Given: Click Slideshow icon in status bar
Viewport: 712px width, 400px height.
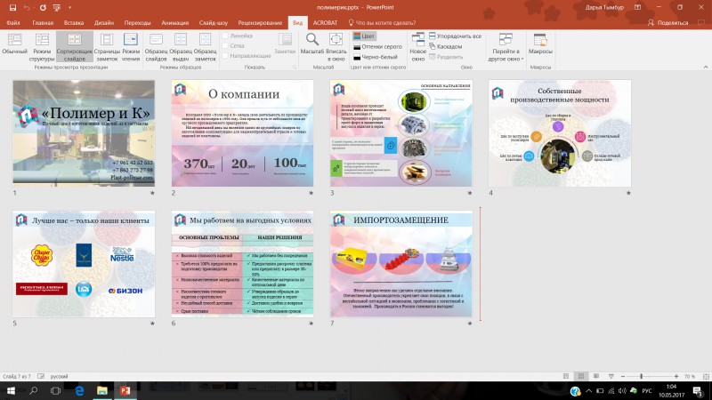Looking at the screenshot, I should [611, 376].
